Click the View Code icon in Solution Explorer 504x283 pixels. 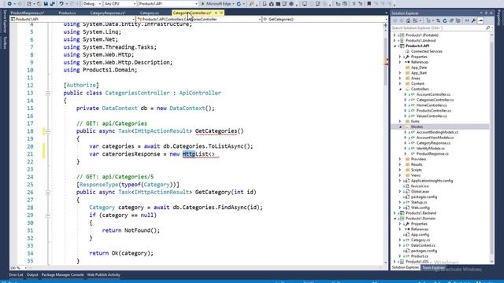tap(467, 20)
